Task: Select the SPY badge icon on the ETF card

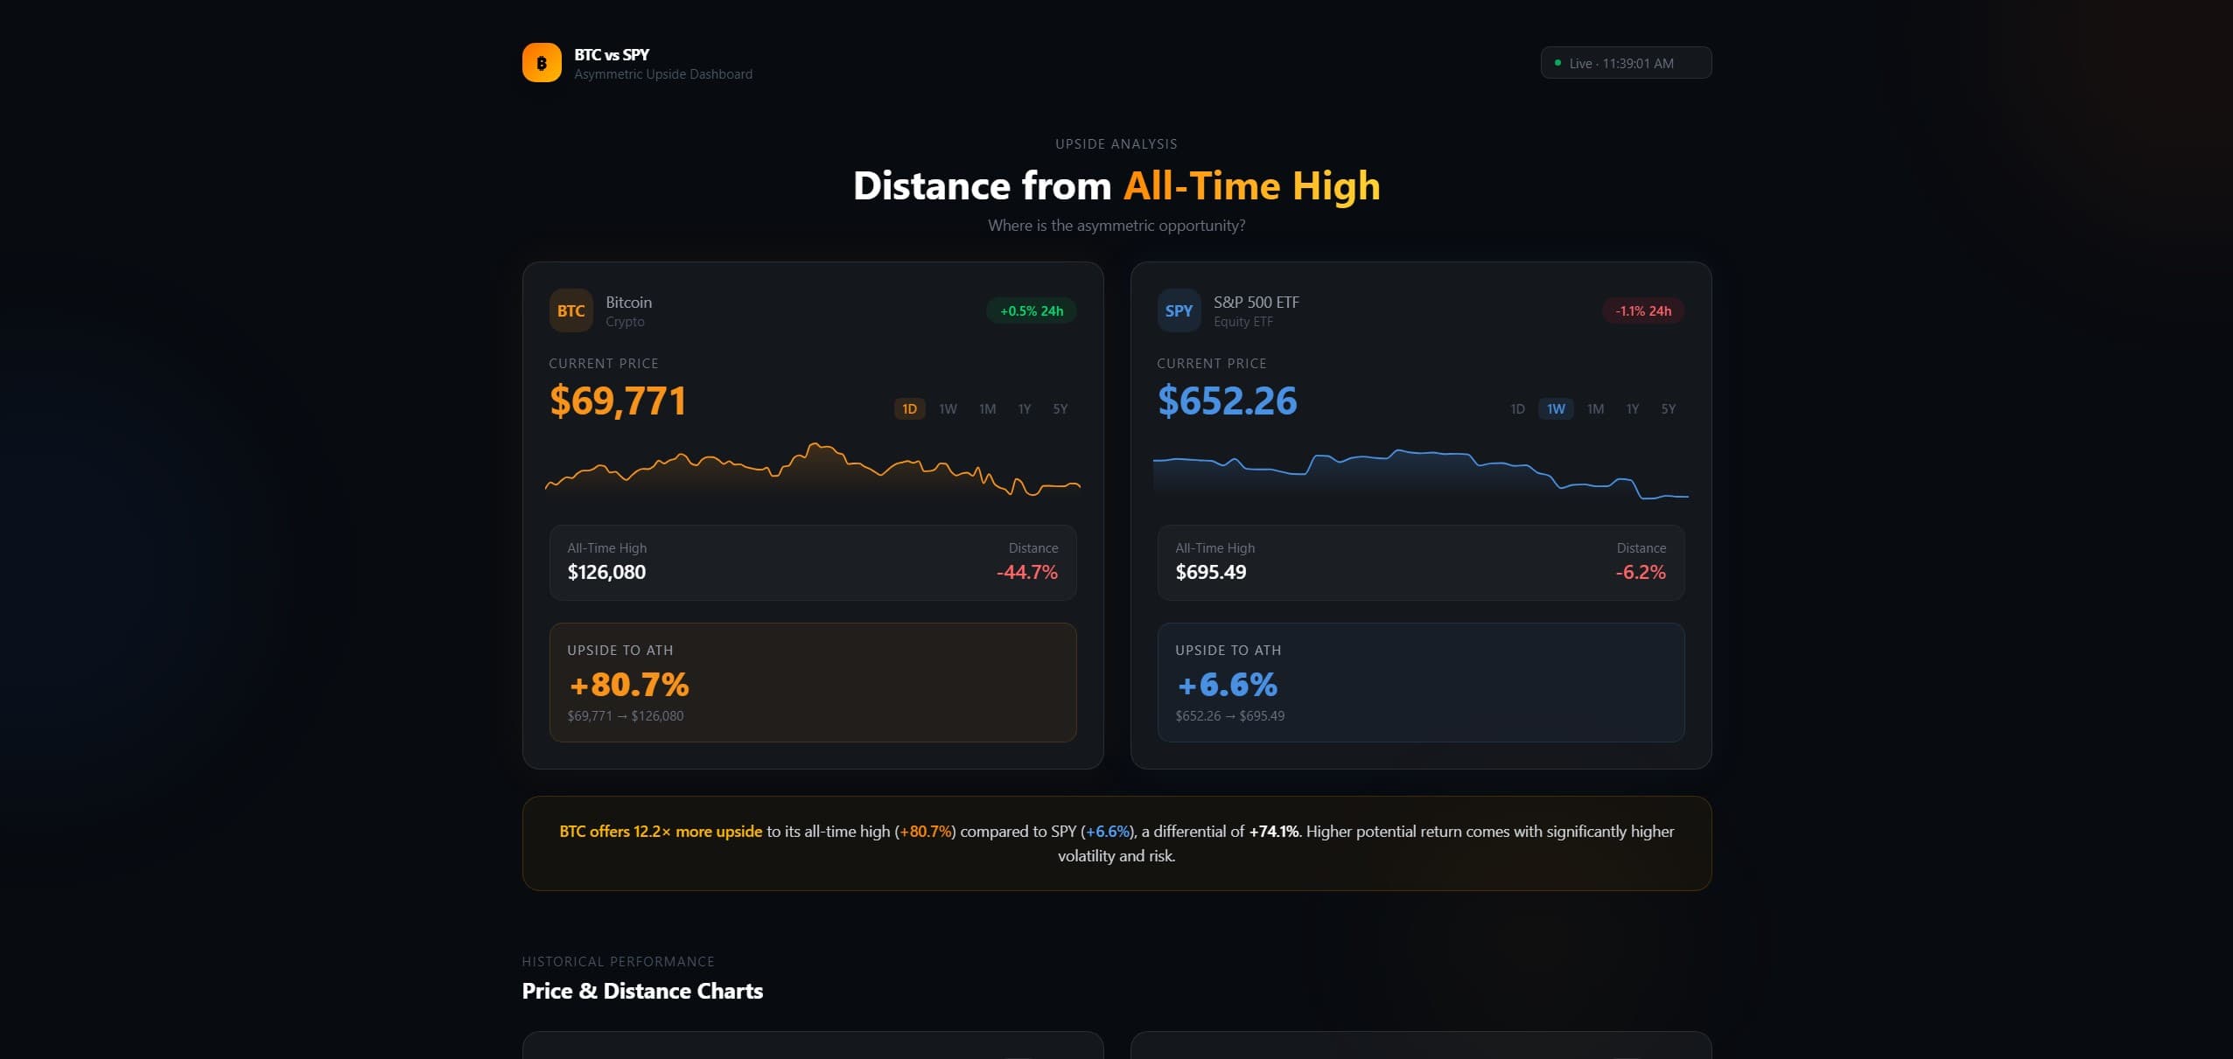Action: 1179,310
